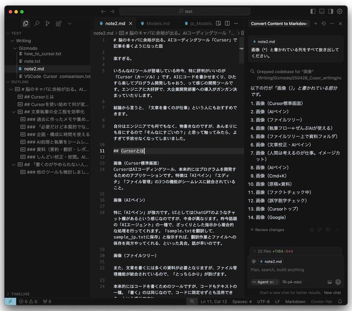Image resolution: width=352 pixels, height=311 pixels.
Task: Click the ports forwarded indicator showing 0
Action: (x=47, y=302)
